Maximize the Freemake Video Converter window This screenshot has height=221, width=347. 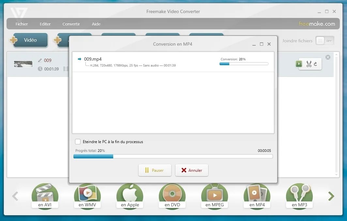tap(327, 11)
